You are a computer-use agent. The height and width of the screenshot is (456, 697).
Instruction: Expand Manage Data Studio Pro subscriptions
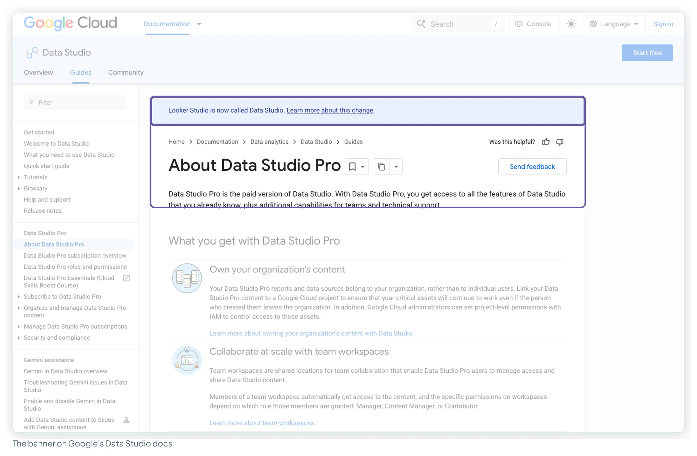pos(19,326)
